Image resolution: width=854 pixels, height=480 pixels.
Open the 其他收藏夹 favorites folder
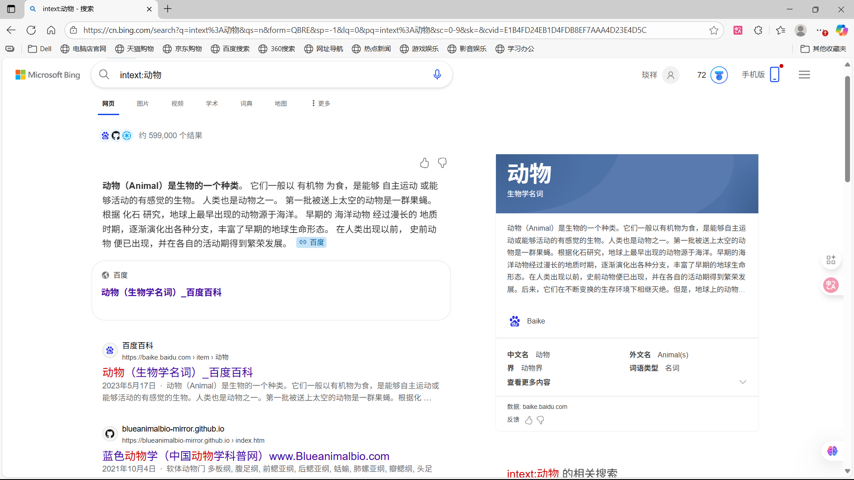click(823, 49)
